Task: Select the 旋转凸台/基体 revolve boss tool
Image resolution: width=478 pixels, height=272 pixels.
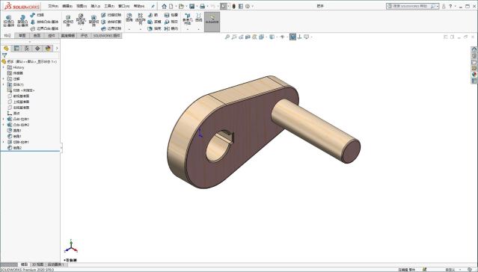Action: click(22, 21)
